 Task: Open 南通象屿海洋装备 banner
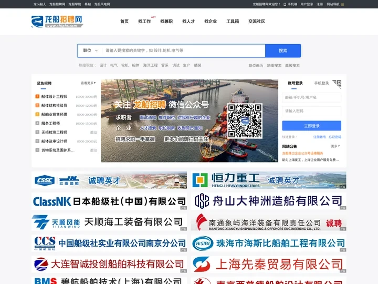269,222
